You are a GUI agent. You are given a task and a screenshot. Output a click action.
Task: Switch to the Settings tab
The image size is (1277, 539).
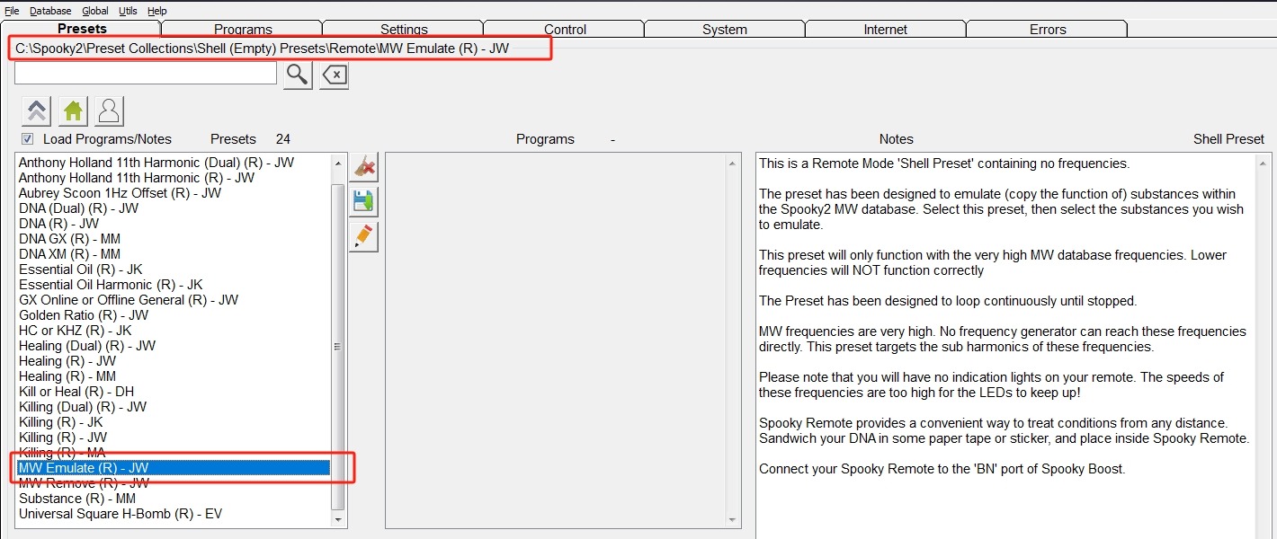pyautogui.click(x=404, y=29)
